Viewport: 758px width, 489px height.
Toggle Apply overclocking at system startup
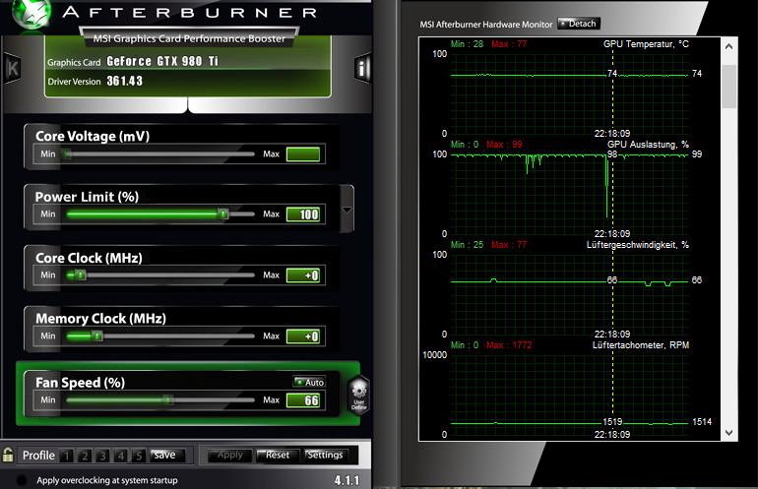coord(22,480)
